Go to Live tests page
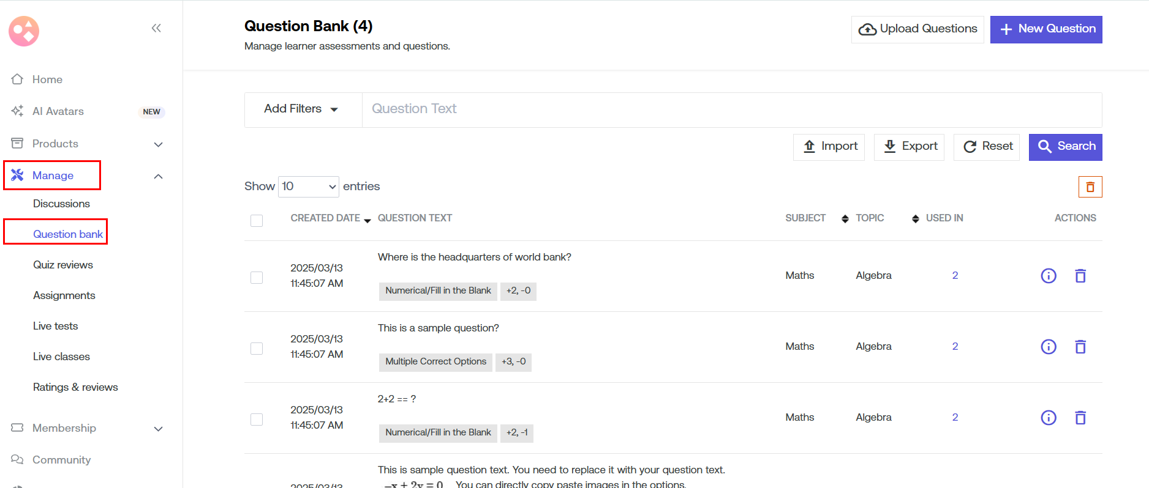This screenshot has height=488, width=1149. 56,326
